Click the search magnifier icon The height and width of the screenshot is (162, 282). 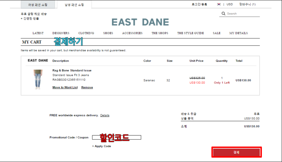point(223,14)
